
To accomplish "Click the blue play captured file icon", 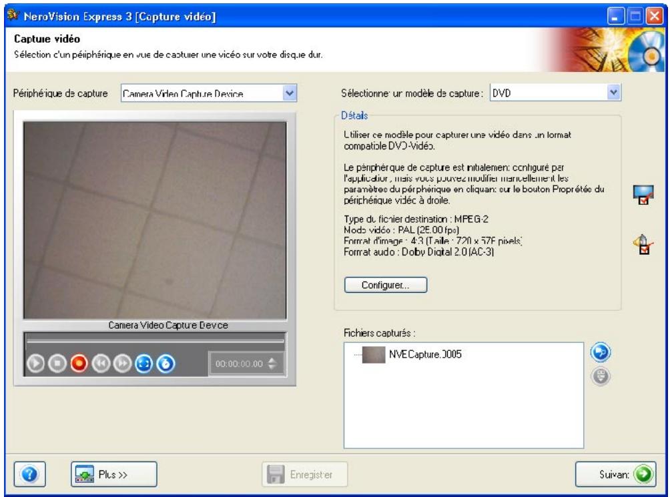I will [x=601, y=352].
